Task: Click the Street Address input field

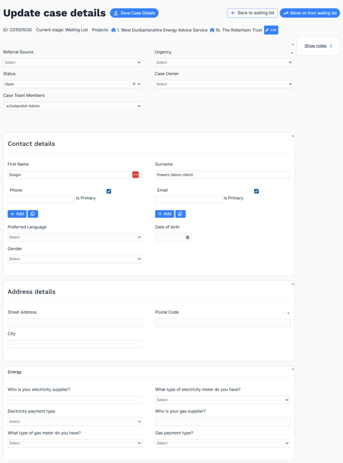Action: pos(75,323)
